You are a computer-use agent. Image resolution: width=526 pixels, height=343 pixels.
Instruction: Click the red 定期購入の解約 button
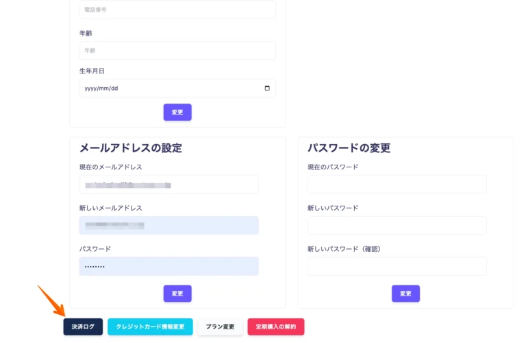275,327
